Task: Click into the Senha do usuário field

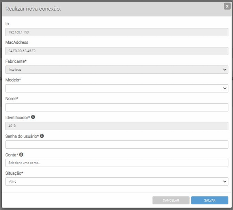Action: pyautogui.click(x=117, y=145)
